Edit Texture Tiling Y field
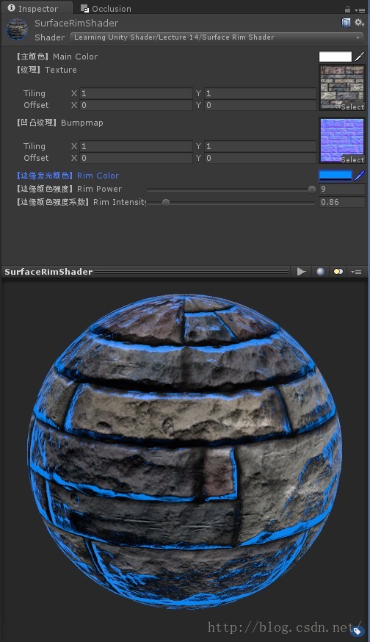This screenshot has height=642, width=370. tap(261, 93)
